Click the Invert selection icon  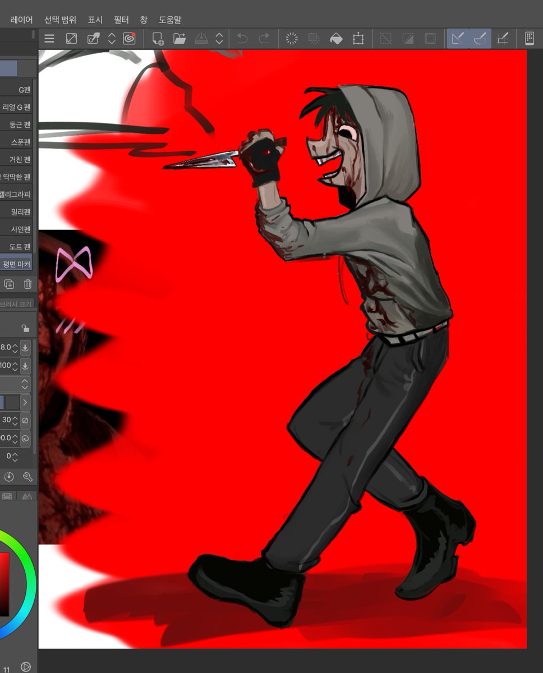pyautogui.click(x=408, y=39)
